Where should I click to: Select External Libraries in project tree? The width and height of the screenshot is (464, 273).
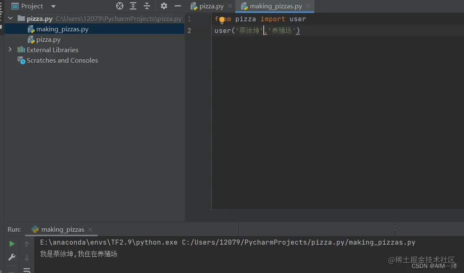(x=53, y=50)
